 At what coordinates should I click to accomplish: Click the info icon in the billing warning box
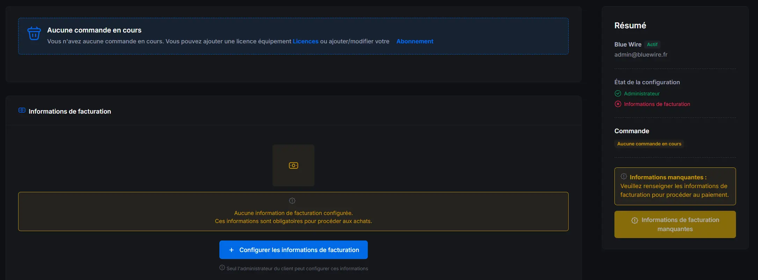point(292,201)
